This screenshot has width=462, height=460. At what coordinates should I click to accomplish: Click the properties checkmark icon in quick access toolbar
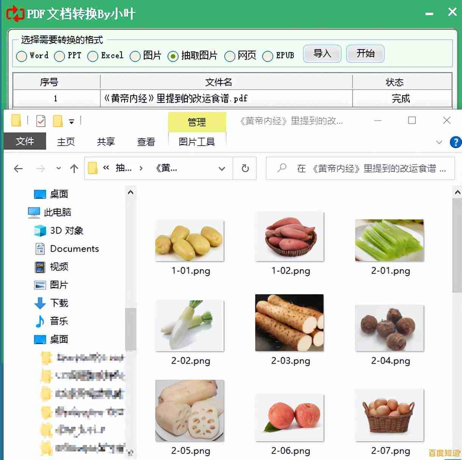[40, 121]
